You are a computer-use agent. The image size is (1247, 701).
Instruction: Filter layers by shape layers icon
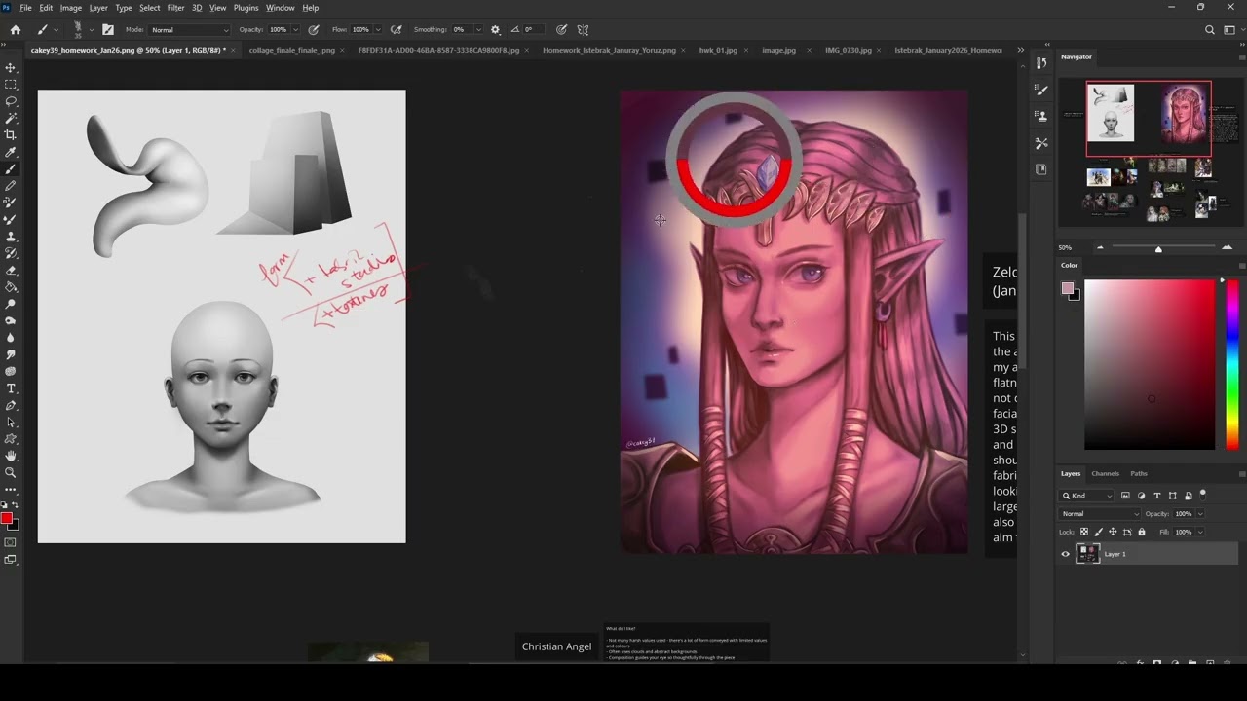point(1172,496)
